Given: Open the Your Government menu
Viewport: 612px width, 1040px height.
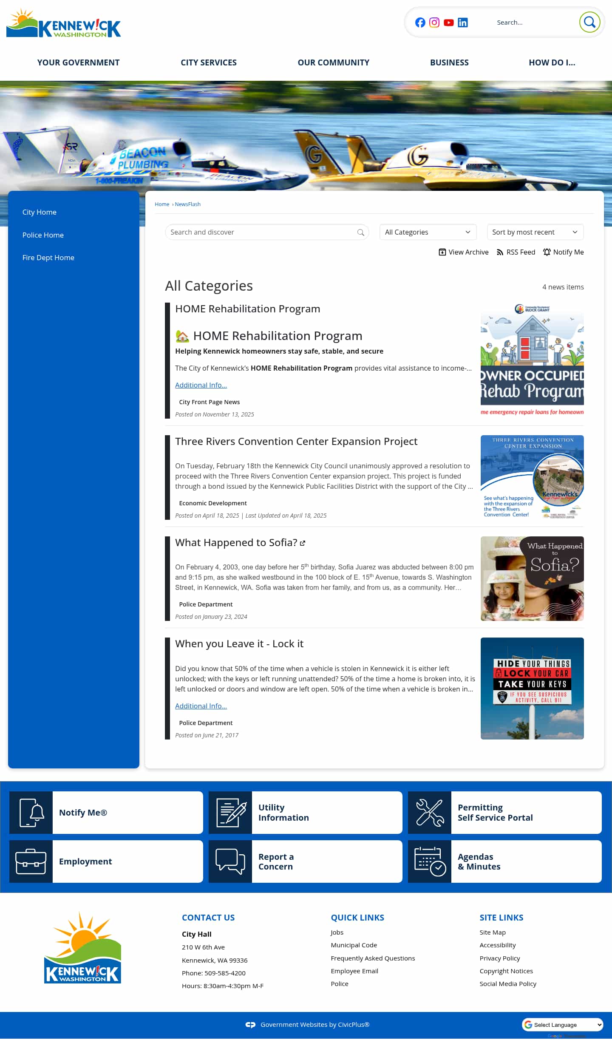Looking at the screenshot, I should (78, 63).
